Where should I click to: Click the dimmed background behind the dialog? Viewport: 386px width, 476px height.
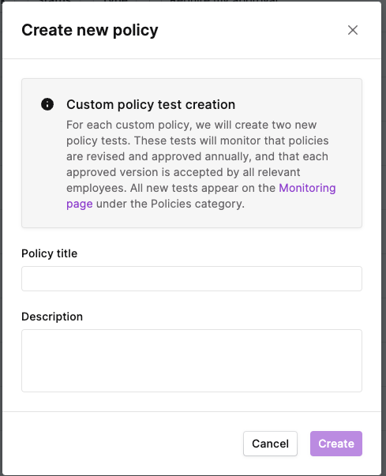[x=384, y=238]
